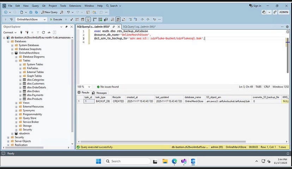Click the Execute button

pyautogui.click(x=56, y=19)
